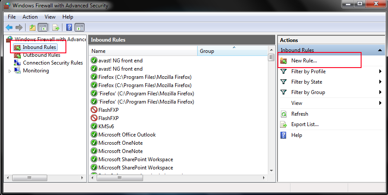The height and width of the screenshot is (195, 388).
Task: Sort rules by Group column header
Action: tap(233, 51)
